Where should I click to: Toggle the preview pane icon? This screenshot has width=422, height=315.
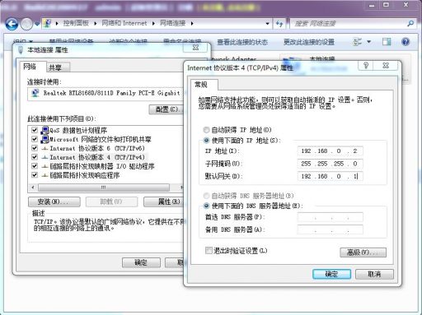[387, 42]
